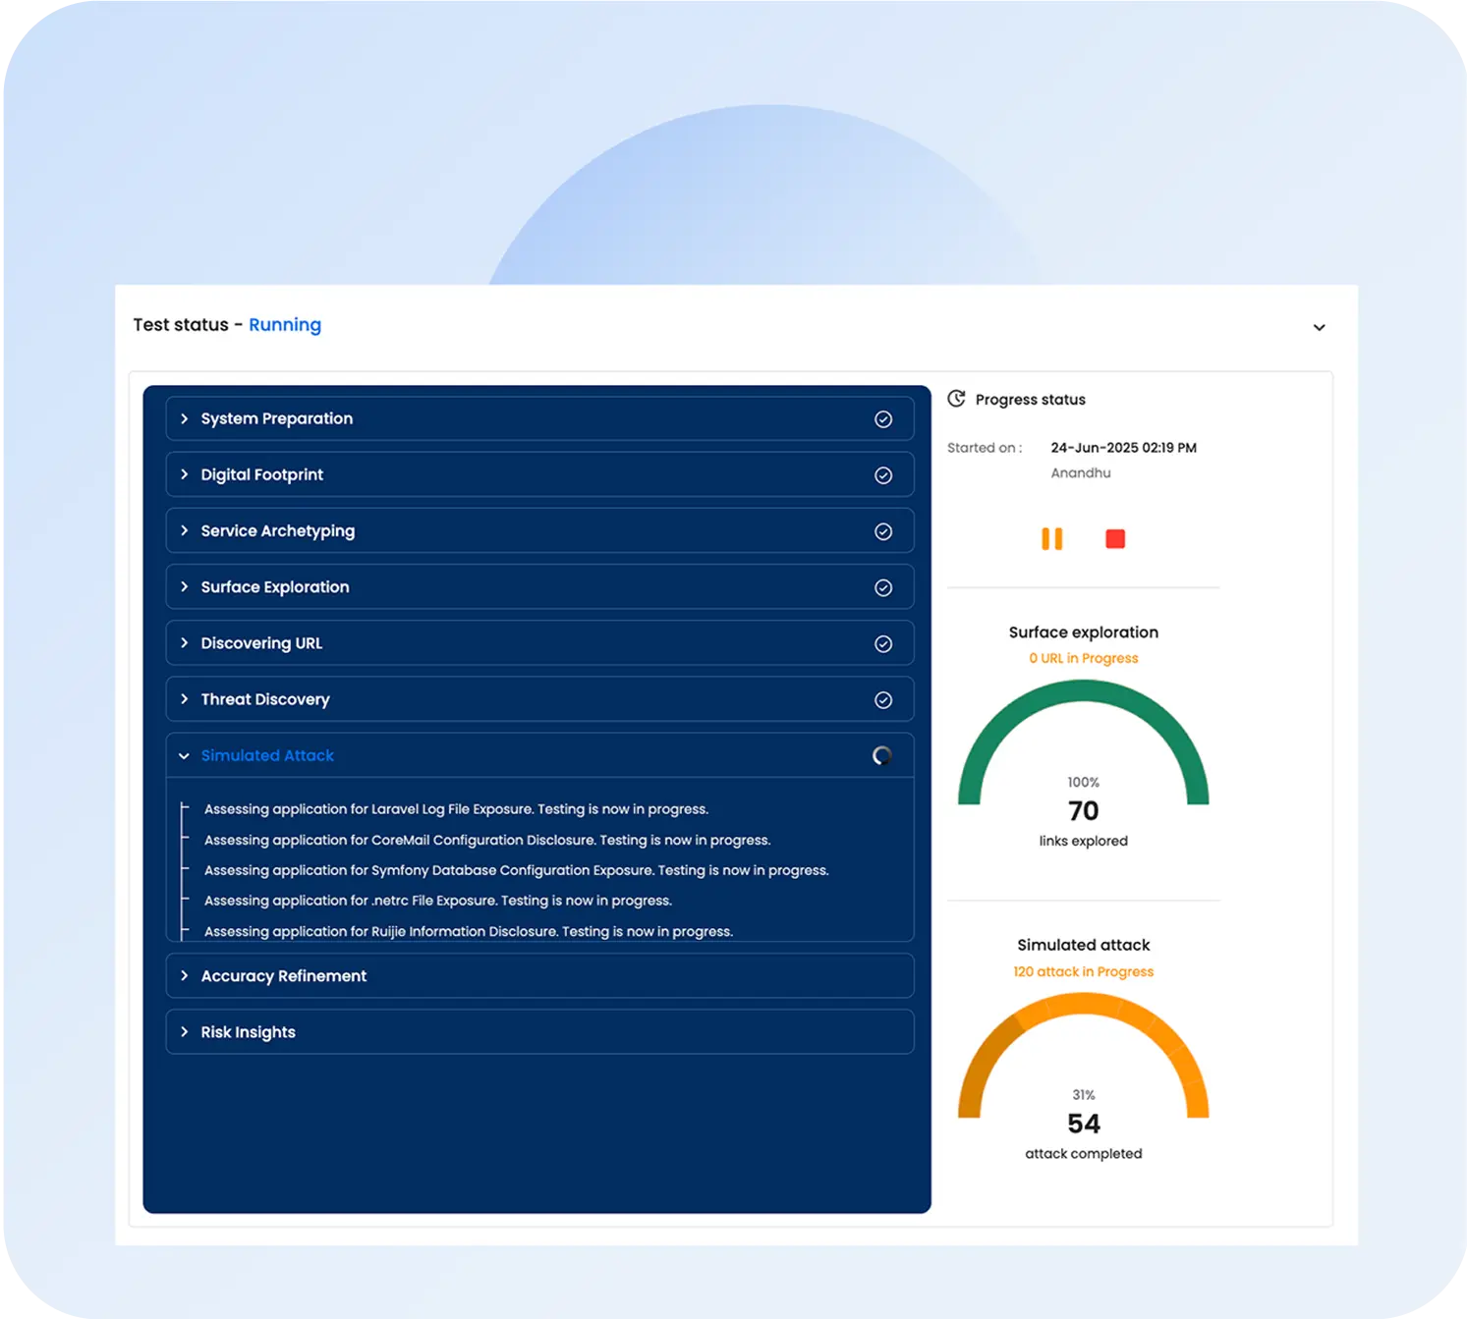Collapse the Test status panel chevron
This screenshot has width=1467, height=1319.
pyautogui.click(x=1320, y=327)
